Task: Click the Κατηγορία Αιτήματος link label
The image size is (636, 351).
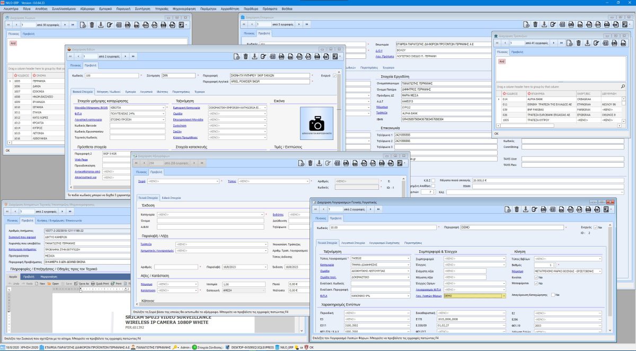Action: pos(22,249)
